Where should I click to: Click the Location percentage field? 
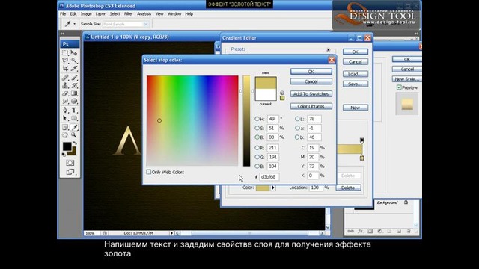click(316, 188)
